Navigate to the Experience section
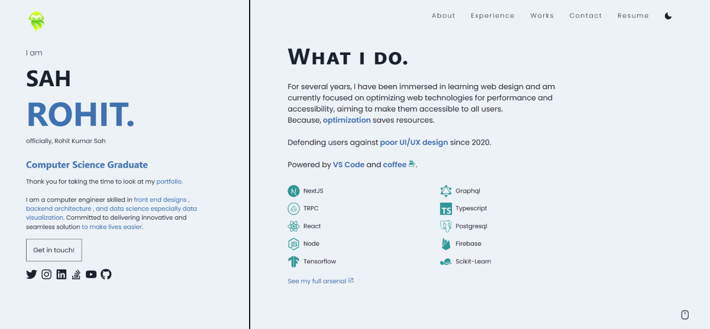This screenshot has height=329, width=710. pos(493,16)
